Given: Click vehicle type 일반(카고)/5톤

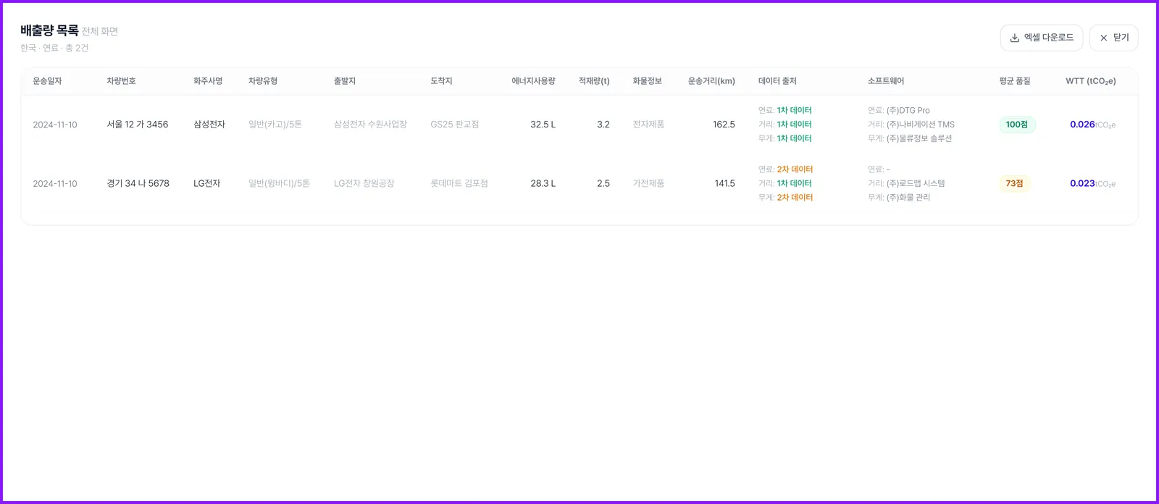Looking at the screenshot, I should coord(275,125).
